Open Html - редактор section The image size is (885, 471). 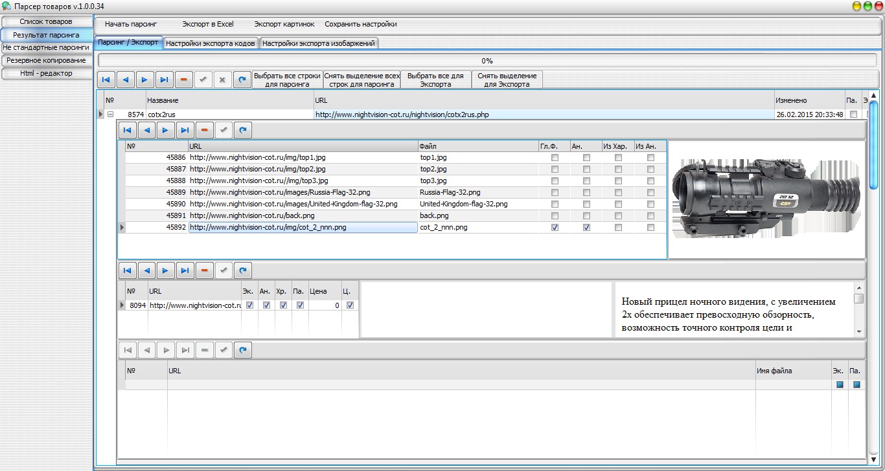click(46, 73)
